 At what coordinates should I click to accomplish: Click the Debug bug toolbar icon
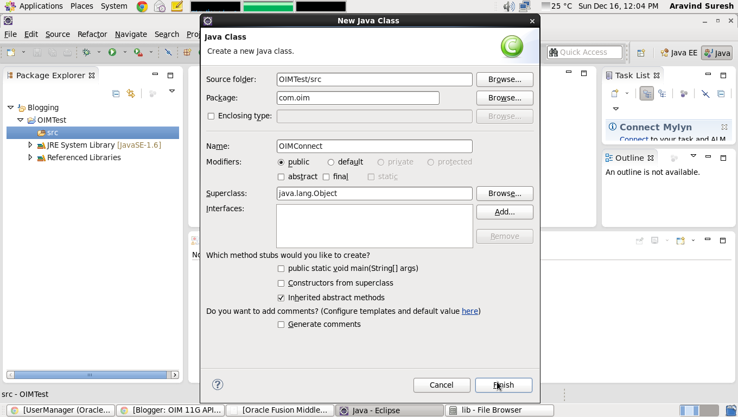(x=86, y=52)
